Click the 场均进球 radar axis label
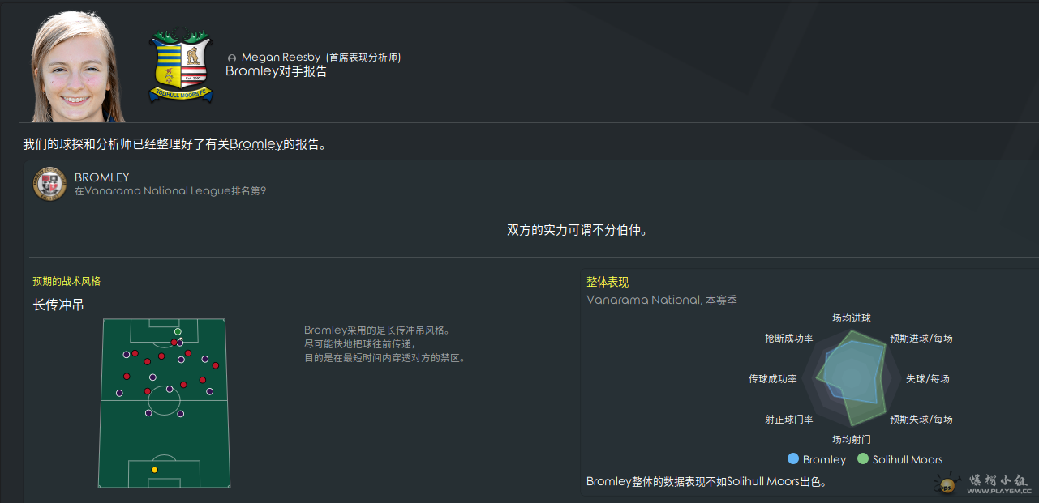This screenshot has height=503, width=1039. click(x=852, y=318)
